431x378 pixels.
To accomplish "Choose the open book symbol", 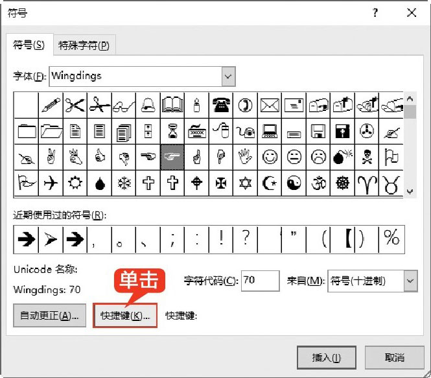I will tap(172, 105).
